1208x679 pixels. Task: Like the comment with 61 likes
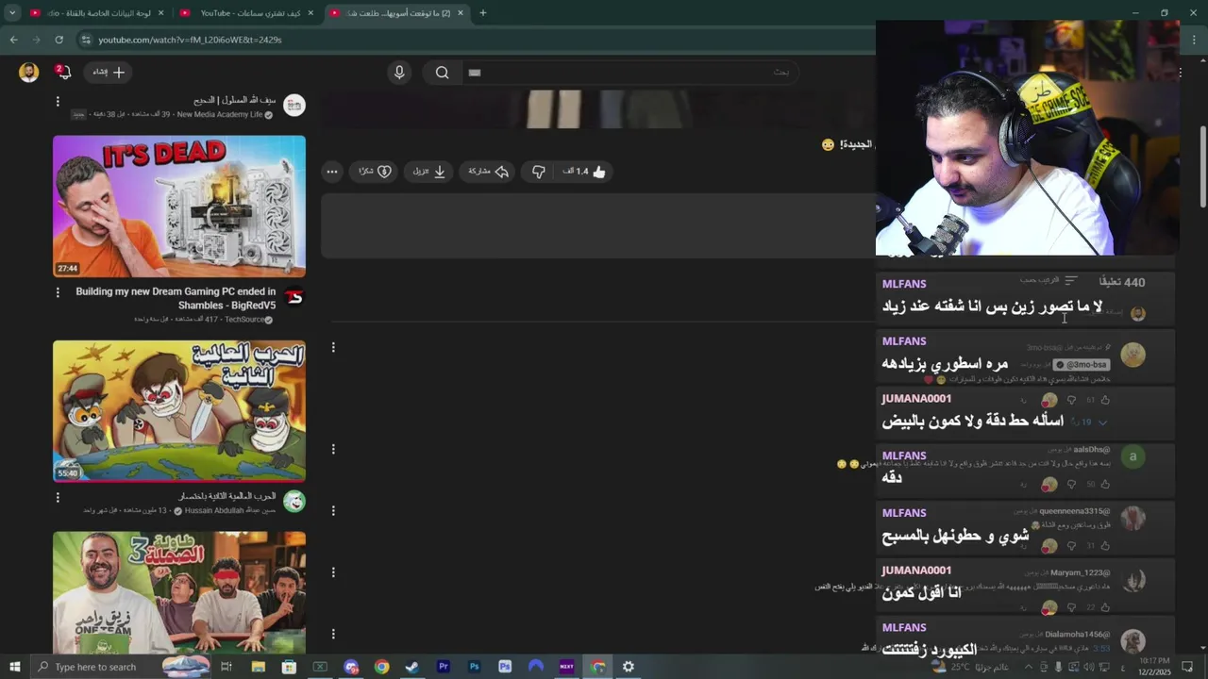[1105, 400]
